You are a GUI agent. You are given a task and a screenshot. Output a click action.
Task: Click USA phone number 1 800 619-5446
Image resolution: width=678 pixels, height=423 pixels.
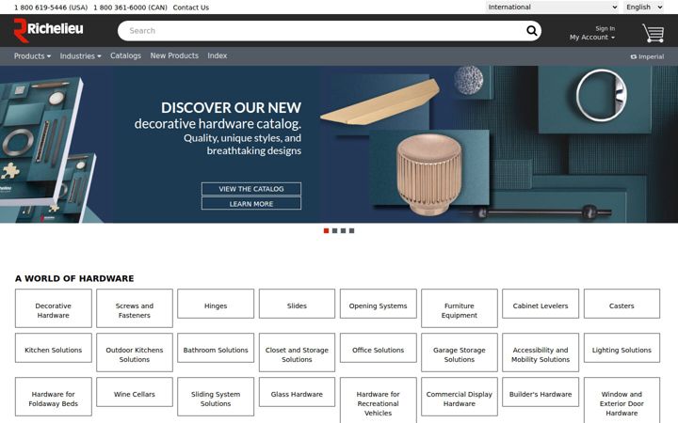click(51, 8)
